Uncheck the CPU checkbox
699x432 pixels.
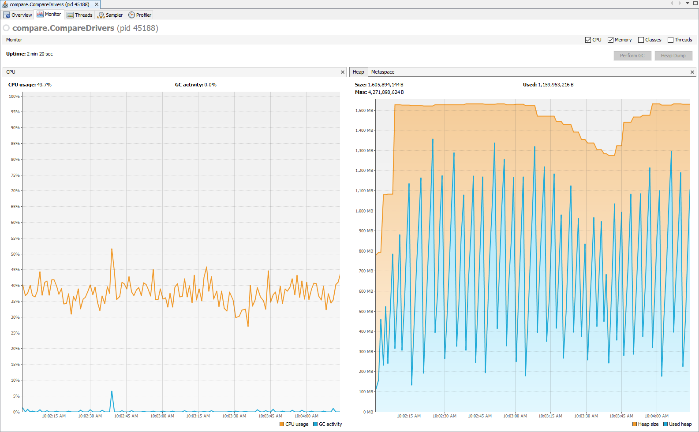click(588, 40)
